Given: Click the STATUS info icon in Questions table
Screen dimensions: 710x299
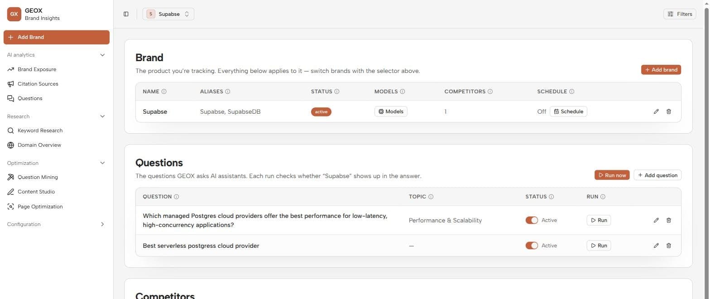Looking at the screenshot, I should pyautogui.click(x=552, y=197).
